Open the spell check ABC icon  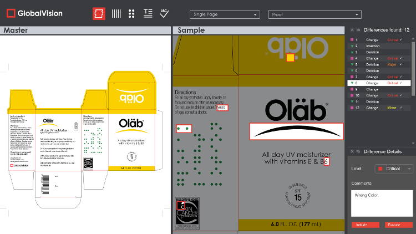coord(164,13)
